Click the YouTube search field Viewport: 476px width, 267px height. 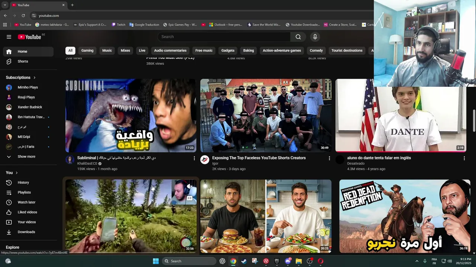[x=224, y=37]
